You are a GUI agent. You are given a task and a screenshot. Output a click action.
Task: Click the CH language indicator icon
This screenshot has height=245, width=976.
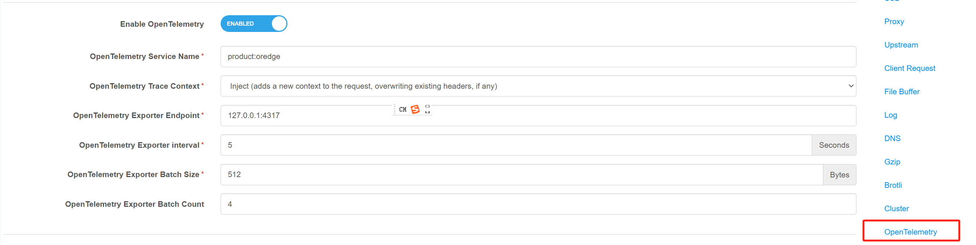click(x=402, y=110)
